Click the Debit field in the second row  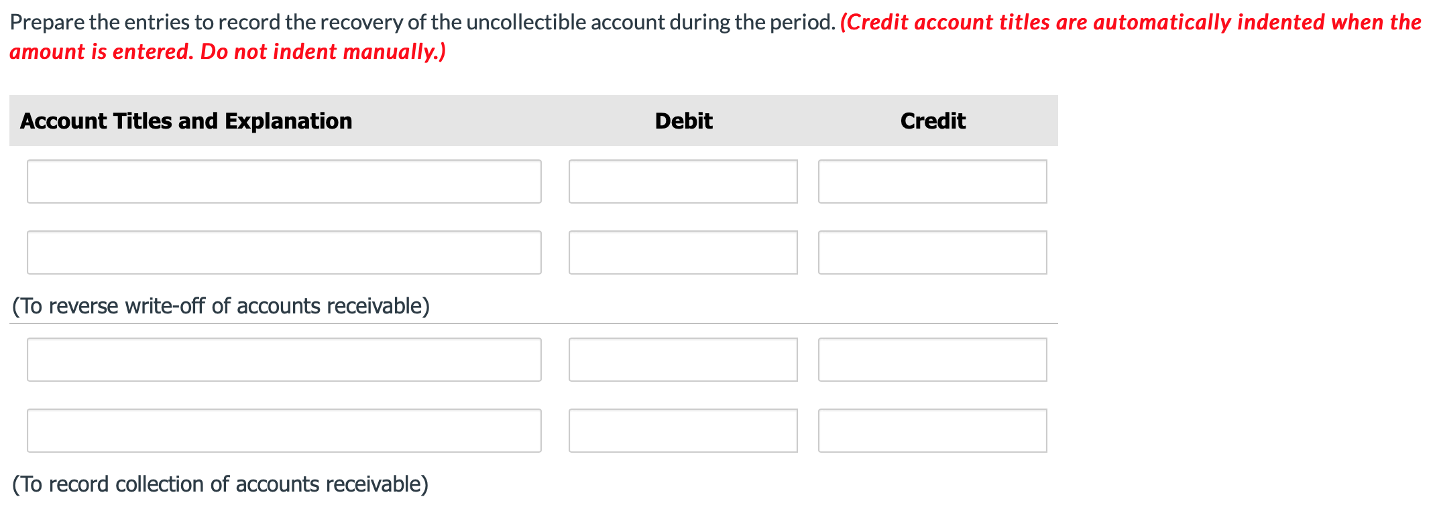point(683,252)
